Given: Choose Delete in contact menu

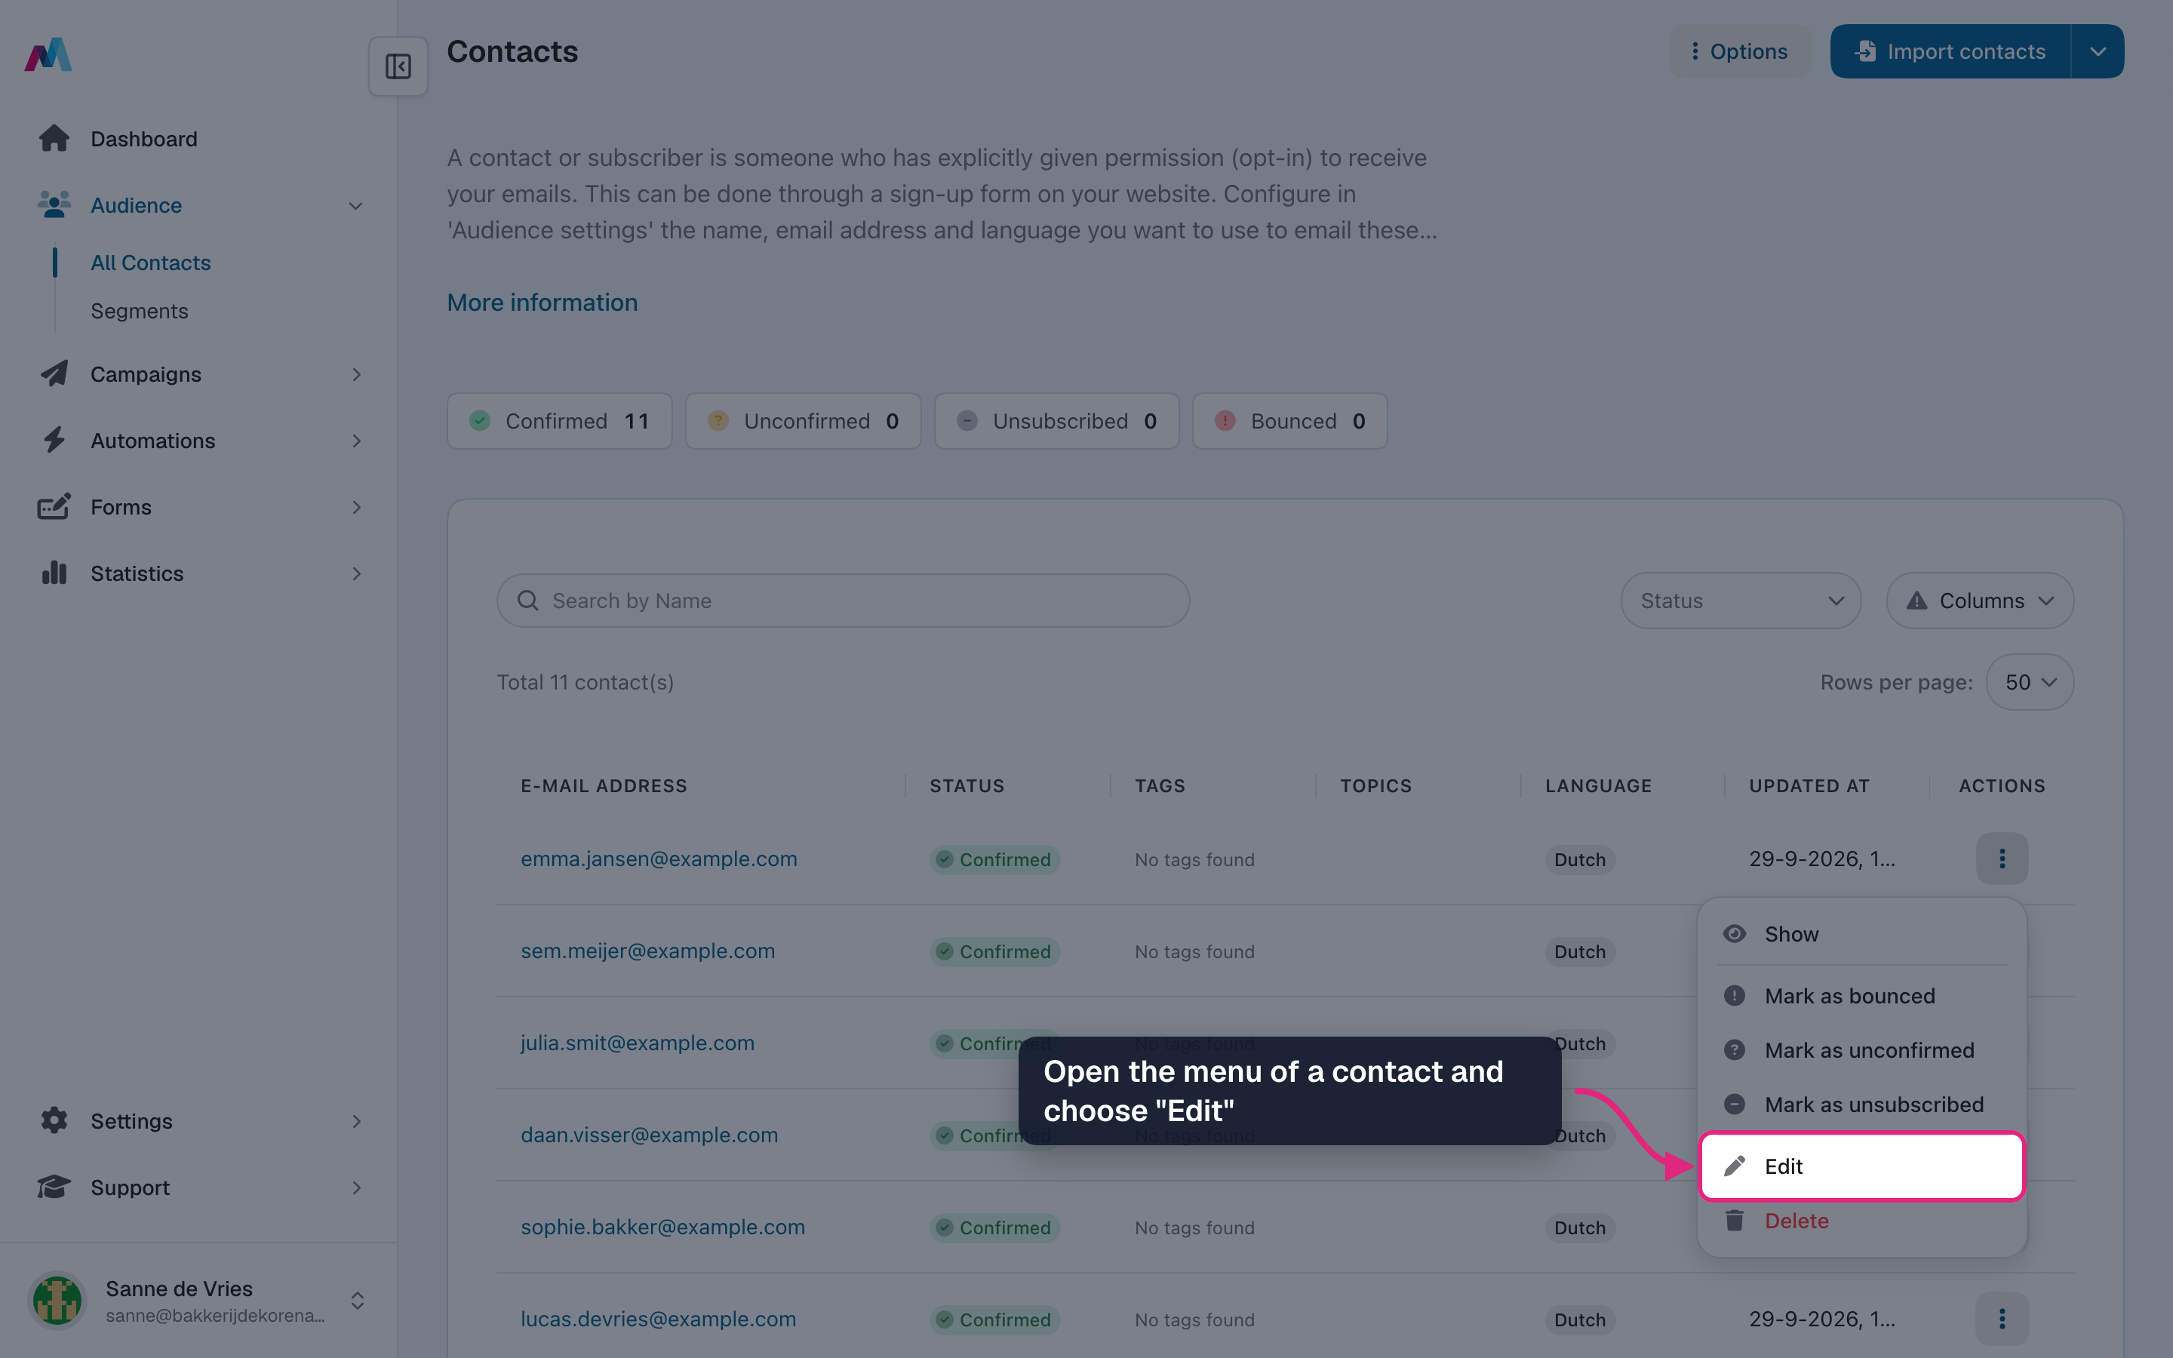Looking at the screenshot, I should point(1861,1221).
